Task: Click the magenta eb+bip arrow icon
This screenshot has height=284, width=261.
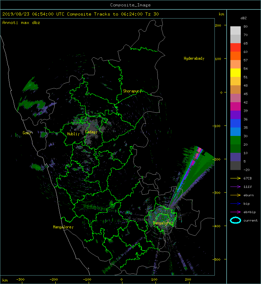Action: pyautogui.click(x=235, y=212)
